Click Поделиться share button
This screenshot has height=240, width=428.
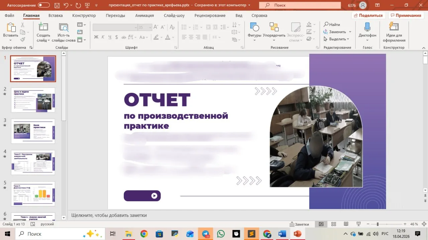coord(368,15)
